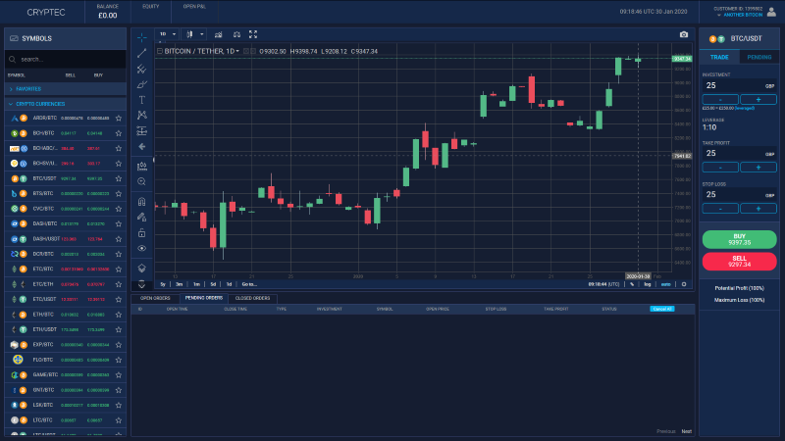
Task: Expand the Favorites group
Action: point(65,89)
